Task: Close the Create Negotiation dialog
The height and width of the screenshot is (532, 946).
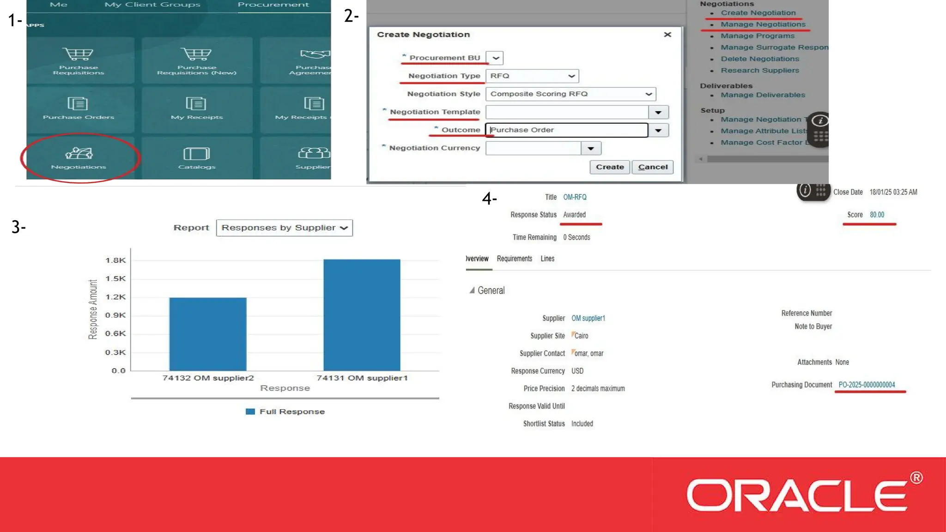Action: (x=667, y=35)
